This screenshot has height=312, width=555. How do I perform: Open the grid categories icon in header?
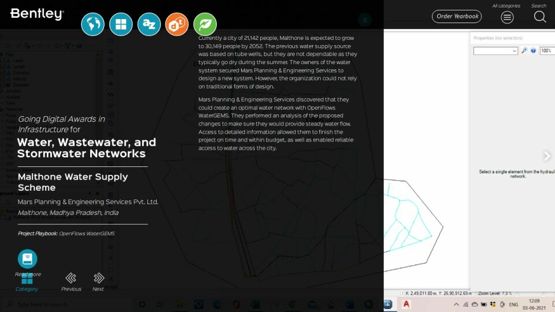click(x=121, y=24)
